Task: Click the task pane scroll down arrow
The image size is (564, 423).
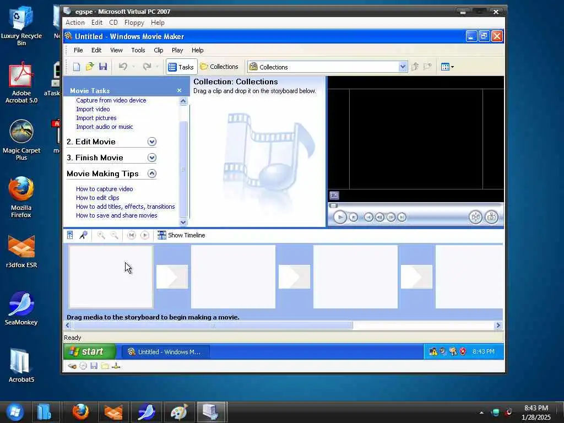Action: [x=183, y=222]
